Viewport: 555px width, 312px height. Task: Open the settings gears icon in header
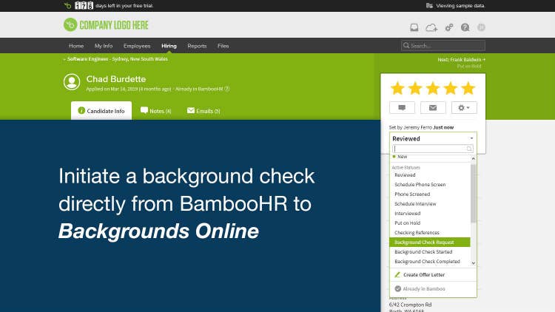tap(449, 27)
